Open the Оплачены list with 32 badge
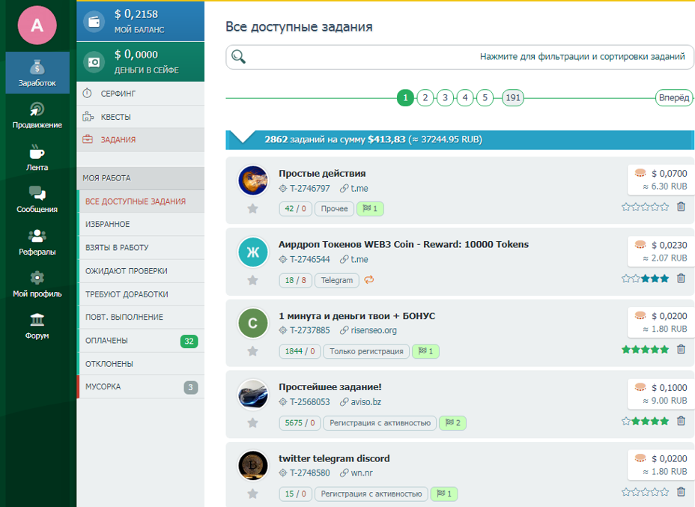The width and height of the screenshot is (695, 507). 142,340
